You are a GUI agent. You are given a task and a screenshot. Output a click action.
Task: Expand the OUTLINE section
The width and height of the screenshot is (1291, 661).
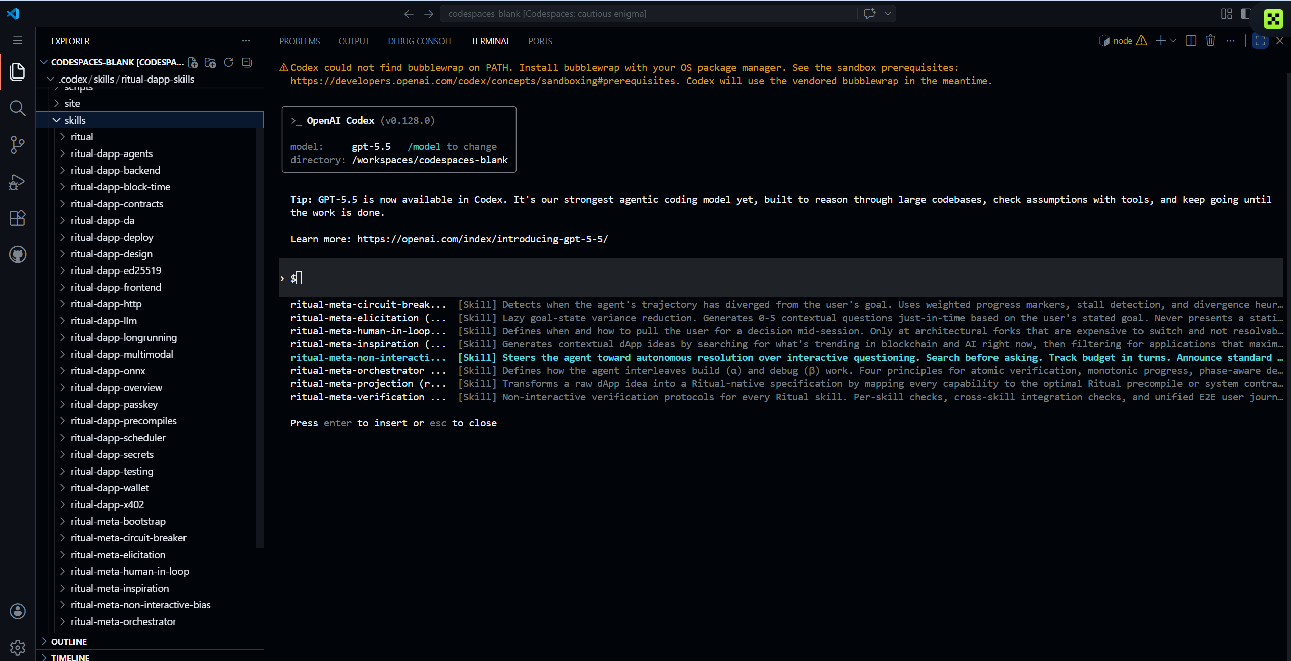click(x=150, y=641)
